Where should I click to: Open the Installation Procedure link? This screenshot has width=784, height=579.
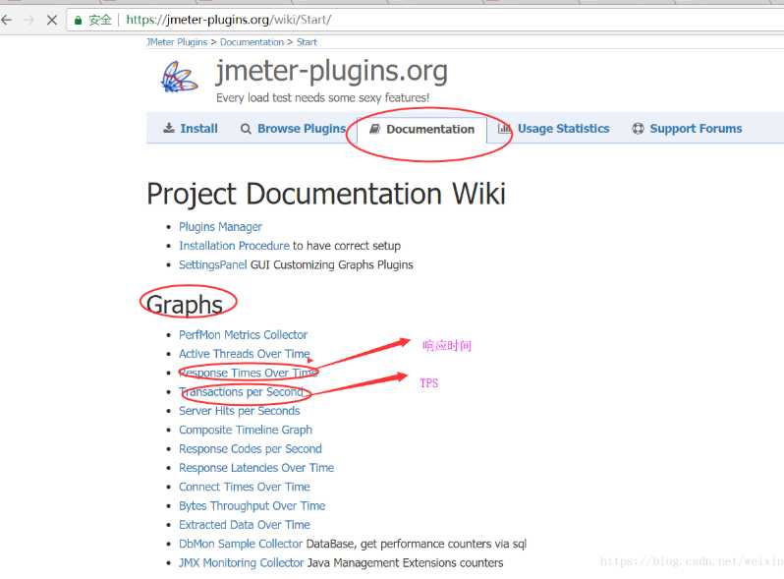[234, 246]
